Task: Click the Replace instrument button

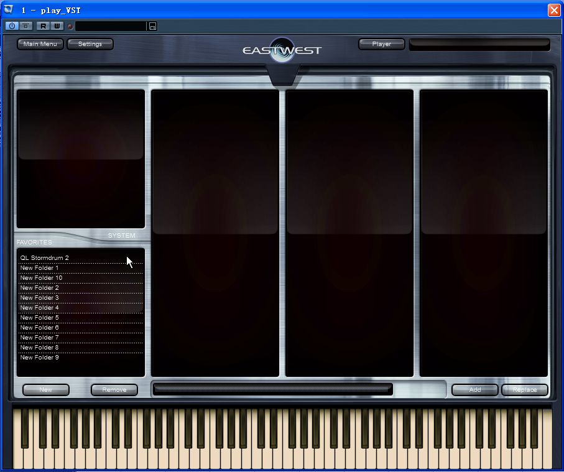Action: [x=525, y=390]
